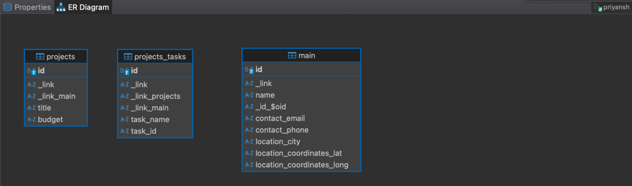Image resolution: width=632 pixels, height=186 pixels.
Task: Click the projects table icon in header
Action: pyautogui.click(x=40, y=57)
